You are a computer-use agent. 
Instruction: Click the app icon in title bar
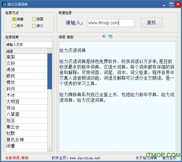4,4
